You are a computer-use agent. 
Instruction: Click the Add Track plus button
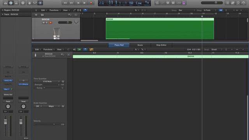[36, 15]
